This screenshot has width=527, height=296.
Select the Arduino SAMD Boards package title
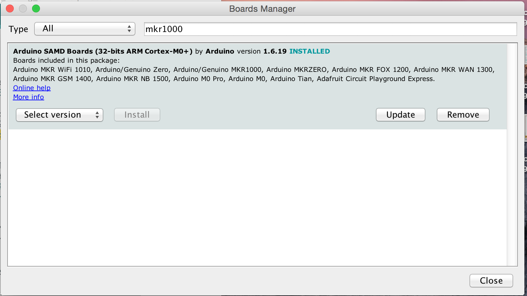pos(103,51)
